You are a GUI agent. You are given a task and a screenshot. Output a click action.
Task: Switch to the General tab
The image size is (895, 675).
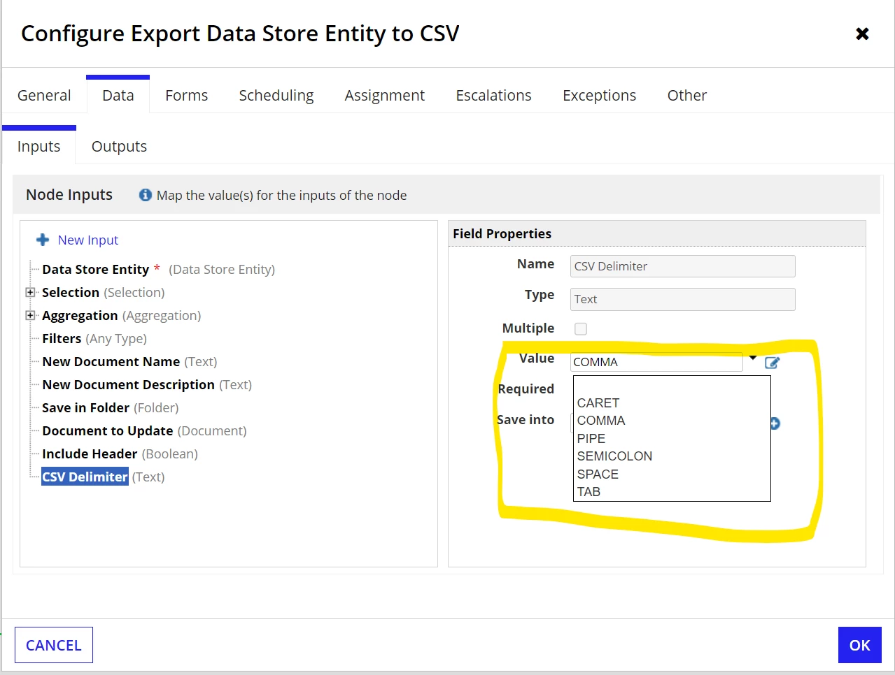pos(44,95)
